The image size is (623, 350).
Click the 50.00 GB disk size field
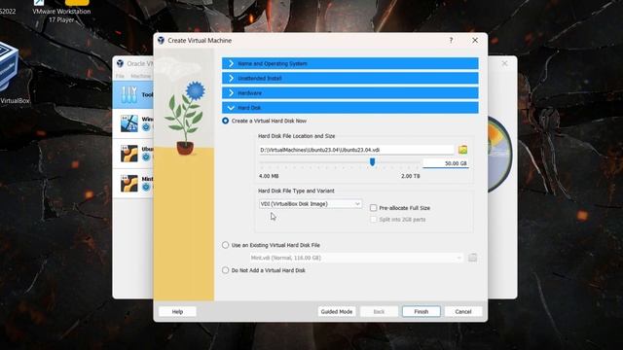pyautogui.click(x=446, y=163)
